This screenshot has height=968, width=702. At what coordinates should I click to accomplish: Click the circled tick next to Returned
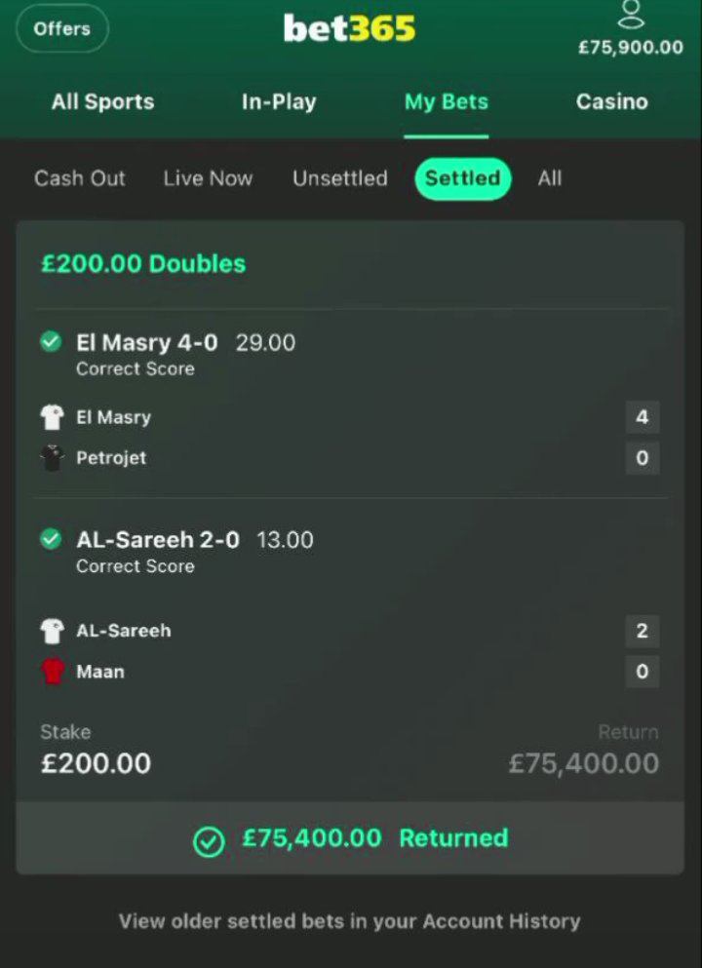[x=209, y=842]
